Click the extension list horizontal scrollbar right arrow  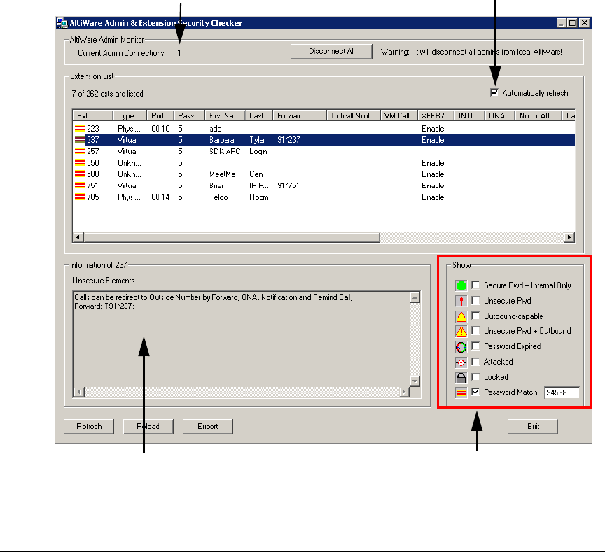pyautogui.click(x=569, y=238)
